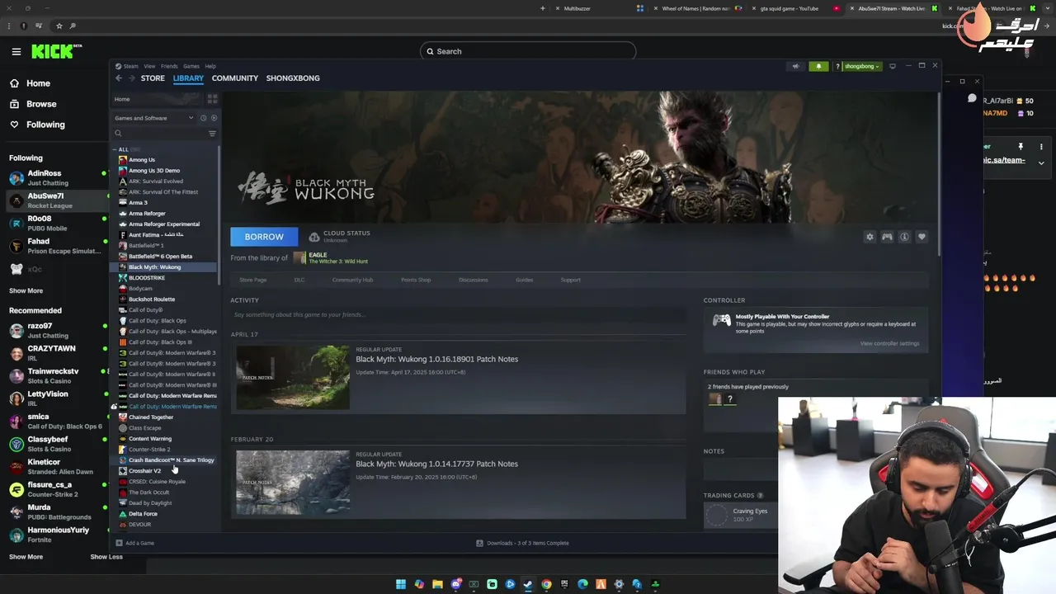Screen dimensions: 1056x594
Task: Open patch notes 1.0.14.17737 thumbnail
Action: [x=293, y=483]
